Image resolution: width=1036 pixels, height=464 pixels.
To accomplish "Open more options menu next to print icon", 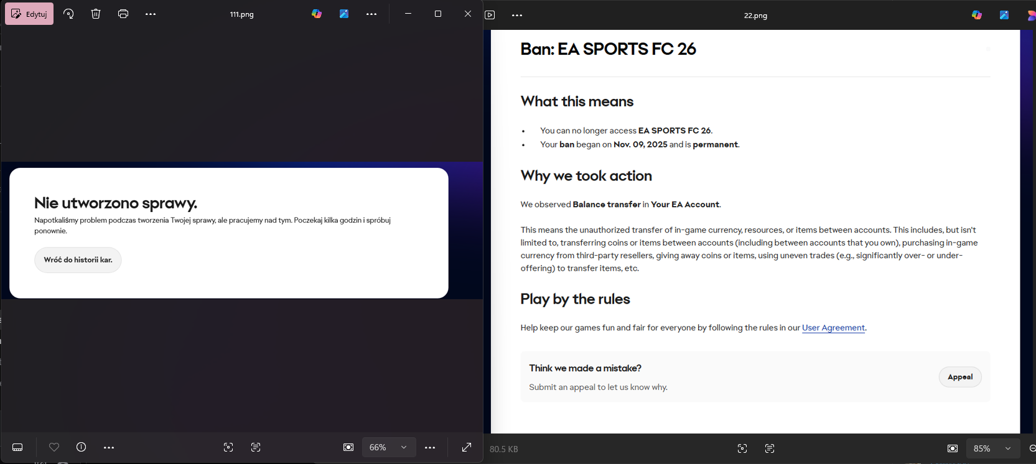I will pyautogui.click(x=151, y=14).
